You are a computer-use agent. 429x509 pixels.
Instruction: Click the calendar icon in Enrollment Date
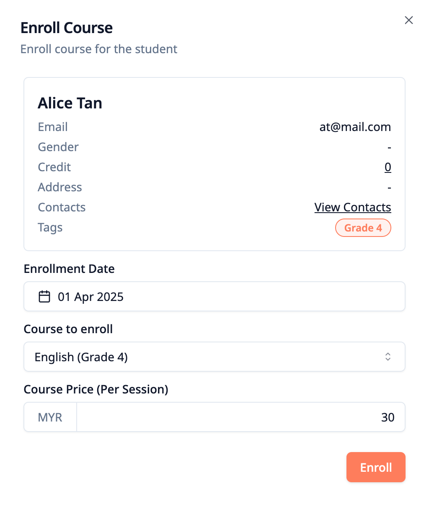coord(44,297)
